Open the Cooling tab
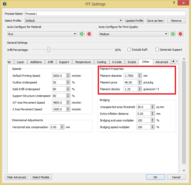The height and width of the screenshot is (185, 191). tap(102, 62)
